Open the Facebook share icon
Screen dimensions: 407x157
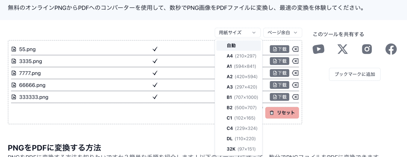pyautogui.click(x=391, y=49)
